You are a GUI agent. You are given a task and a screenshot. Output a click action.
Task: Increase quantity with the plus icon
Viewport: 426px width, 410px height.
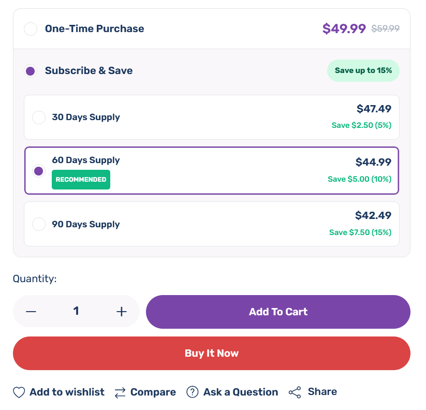coord(122,311)
